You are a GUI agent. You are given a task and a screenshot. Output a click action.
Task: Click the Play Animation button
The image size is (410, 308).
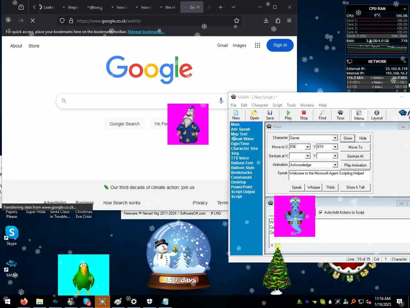tap(355, 165)
